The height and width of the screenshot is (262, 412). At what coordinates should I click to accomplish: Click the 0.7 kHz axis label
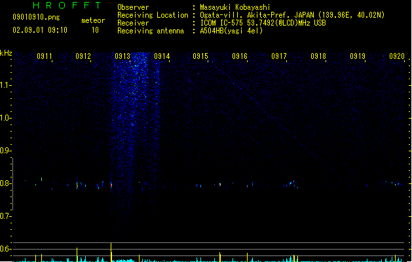[5, 216]
